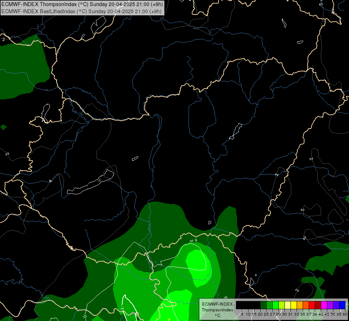The width and height of the screenshot is (349, 321).
Task: Click the legend tick label 60
Action: pyautogui.click(x=345, y=314)
